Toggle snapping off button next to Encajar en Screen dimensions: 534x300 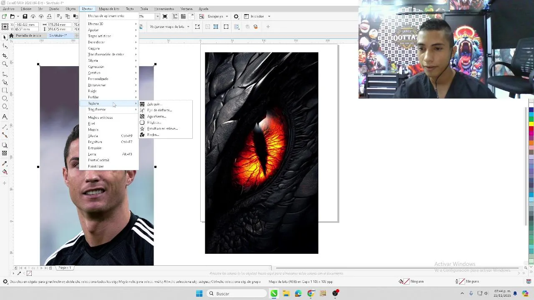pyautogui.click(x=202, y=16)
